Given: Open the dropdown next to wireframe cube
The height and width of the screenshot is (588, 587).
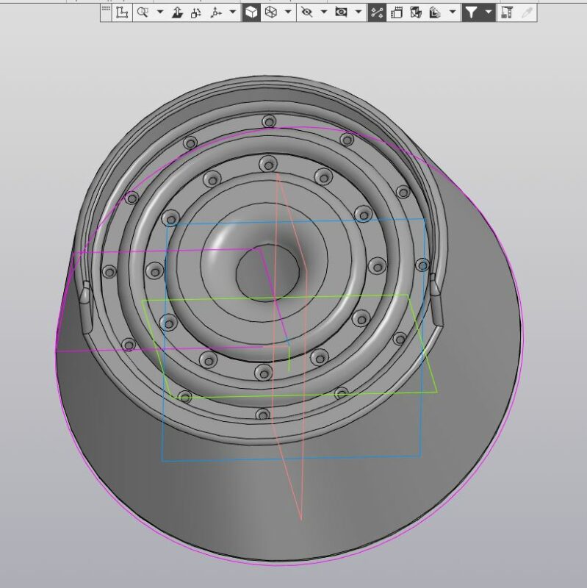Looking at the screenshot, I should point(287,12).
